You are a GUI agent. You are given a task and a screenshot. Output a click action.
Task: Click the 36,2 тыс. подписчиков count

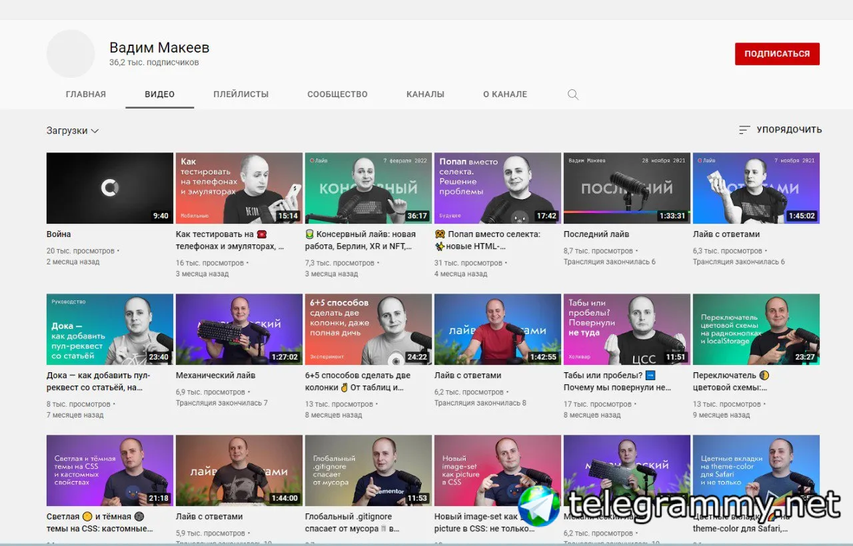click(154, 63)
